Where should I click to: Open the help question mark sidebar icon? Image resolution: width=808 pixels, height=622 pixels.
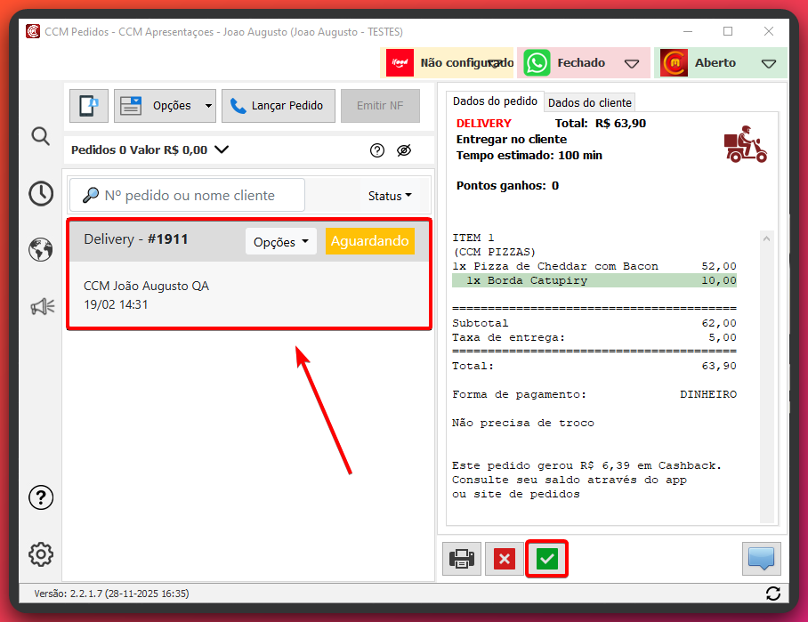click(x=41, y=497)
